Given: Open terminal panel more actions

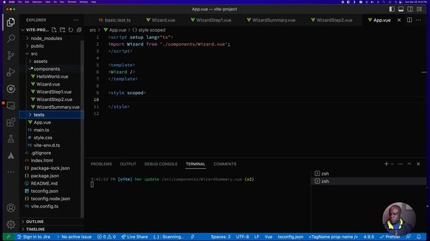Looking at the screenshot, I should click(400, 164).
